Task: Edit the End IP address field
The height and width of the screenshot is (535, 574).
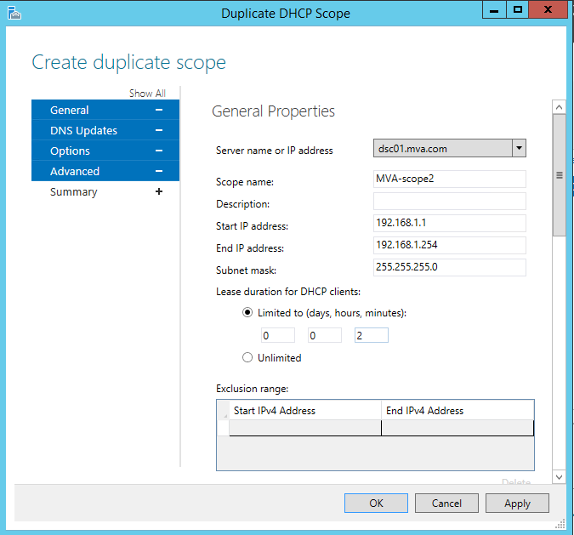Action: (x=450, y=245)
